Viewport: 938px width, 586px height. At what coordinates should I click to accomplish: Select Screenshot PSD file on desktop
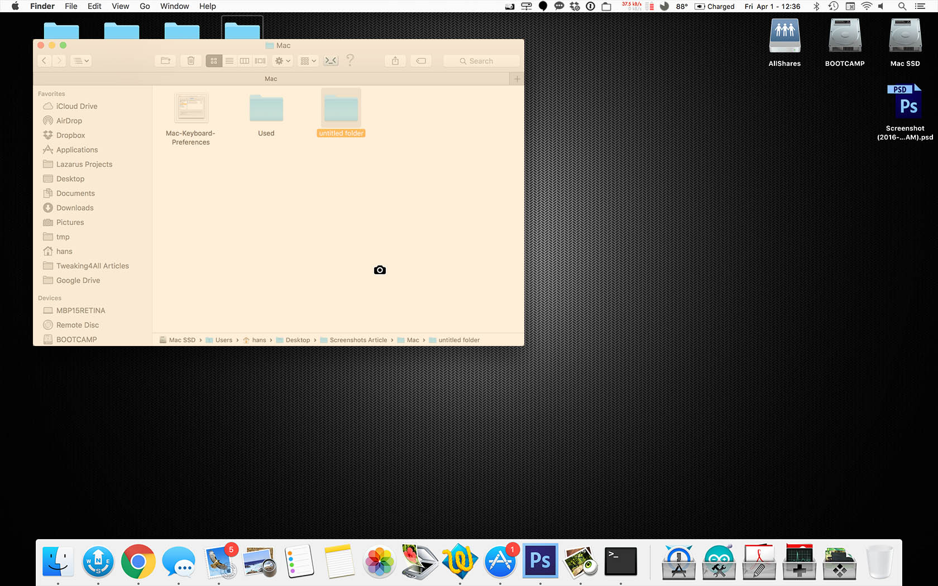point(905,112)
